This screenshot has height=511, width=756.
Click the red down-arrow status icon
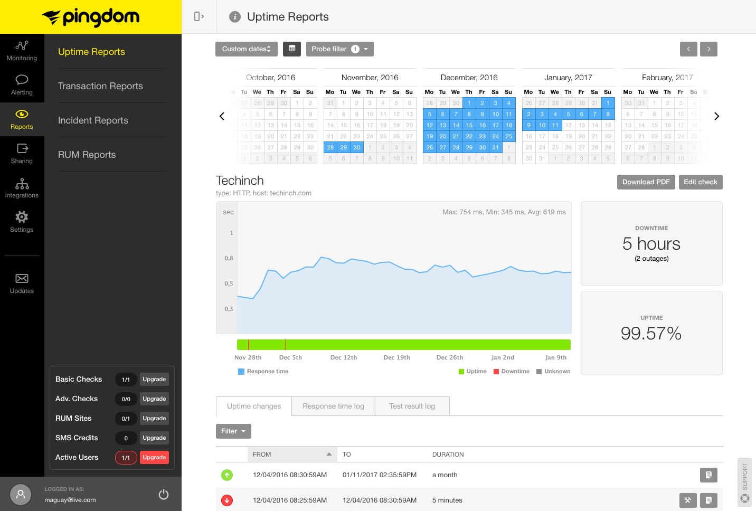227,500
